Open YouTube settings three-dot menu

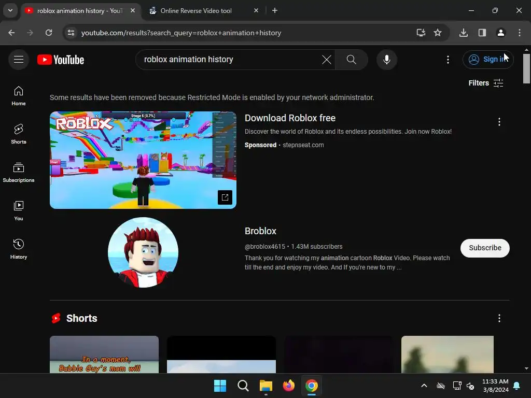(x=448, y=60)
